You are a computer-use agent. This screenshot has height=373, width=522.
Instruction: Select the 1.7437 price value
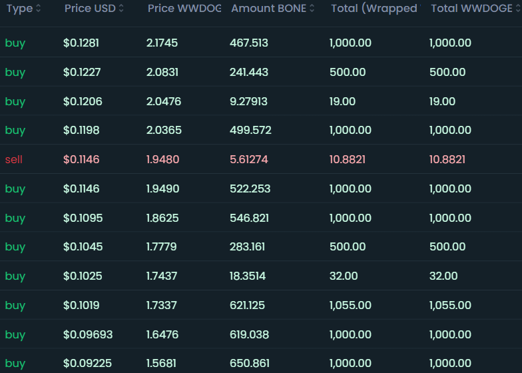click(x=162, y=276)
